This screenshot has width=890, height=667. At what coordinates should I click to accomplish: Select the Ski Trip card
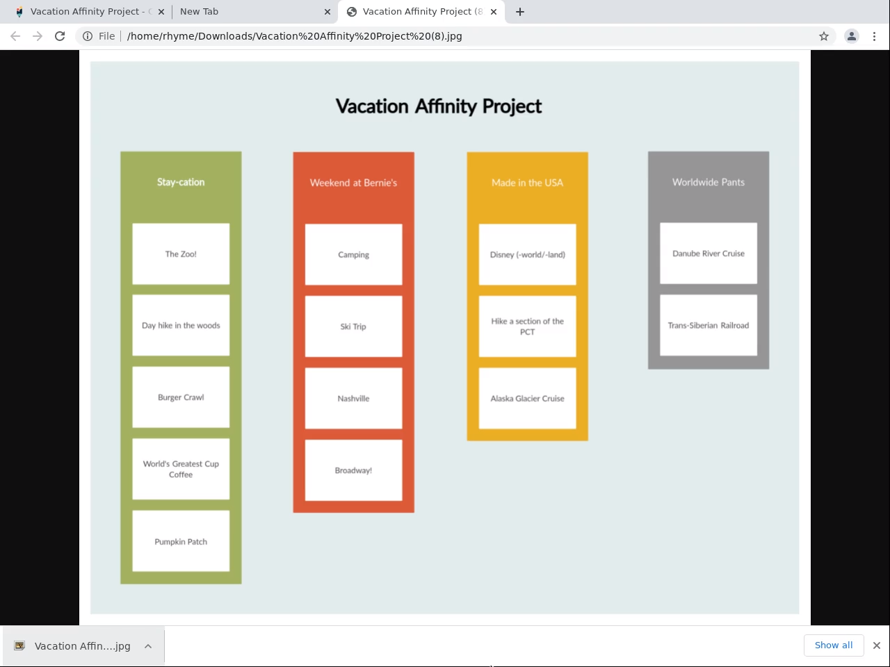pos(353,327)
